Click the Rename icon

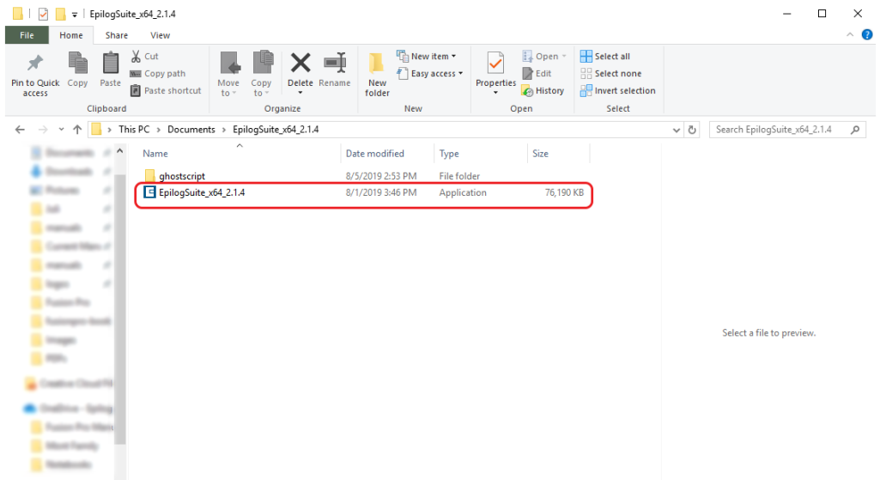335,63
